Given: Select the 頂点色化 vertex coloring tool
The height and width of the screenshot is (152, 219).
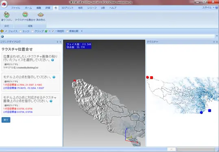Looking at the screenshot, I should coord(41,17).
